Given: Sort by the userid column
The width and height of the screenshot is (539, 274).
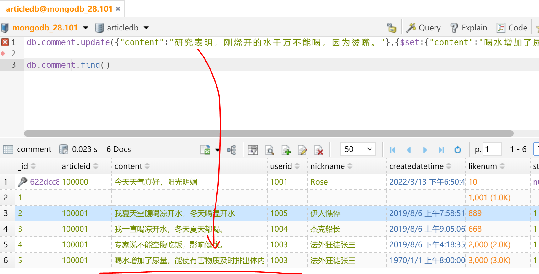Looking at the screenshot, I should pos(297,166).
